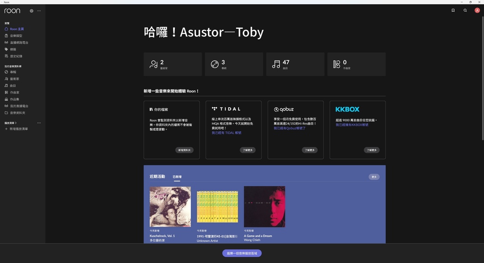Open 作曲家 composers in sidebar library

[15, 93]
